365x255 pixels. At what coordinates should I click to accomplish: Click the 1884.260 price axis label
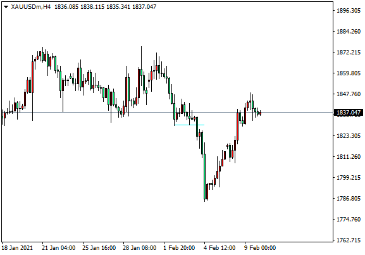pyautogui.click(x=349, y=32)
